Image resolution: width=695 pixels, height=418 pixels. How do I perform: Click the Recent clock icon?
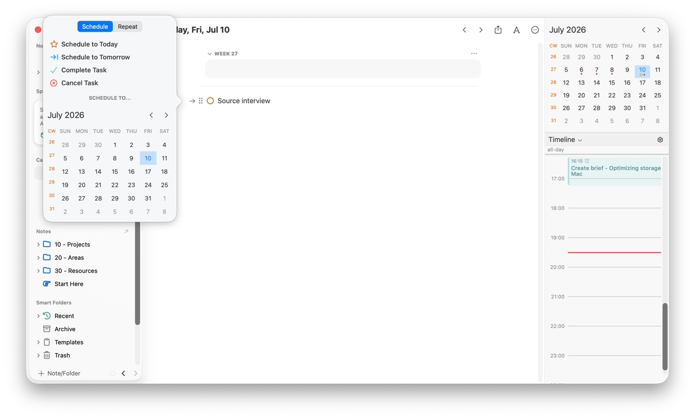pos(47,316)
